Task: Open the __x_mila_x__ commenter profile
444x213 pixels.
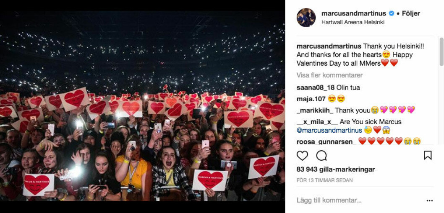Action: [317, 122]
